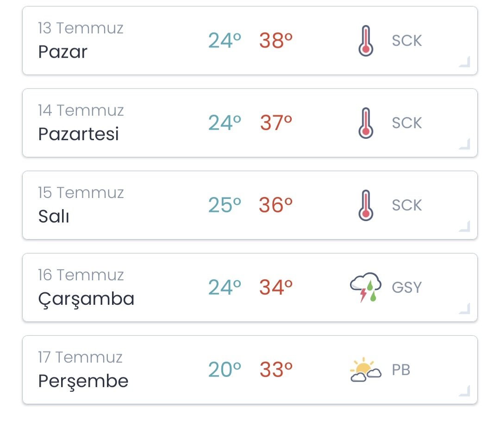Click the thermometer icon for 13 Temmuz
Image resolution: width=500 pixels, height=432 pixels.
pos(366,41)
